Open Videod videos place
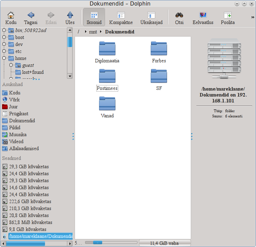 (x=13, y=141)
